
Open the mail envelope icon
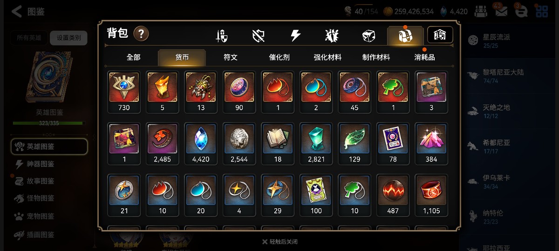(501, 12)
